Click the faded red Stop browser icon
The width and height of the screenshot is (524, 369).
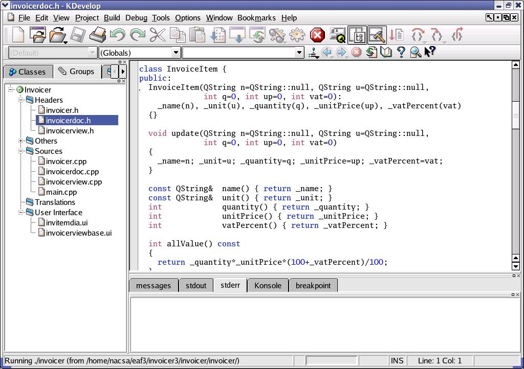pos(356,52)
